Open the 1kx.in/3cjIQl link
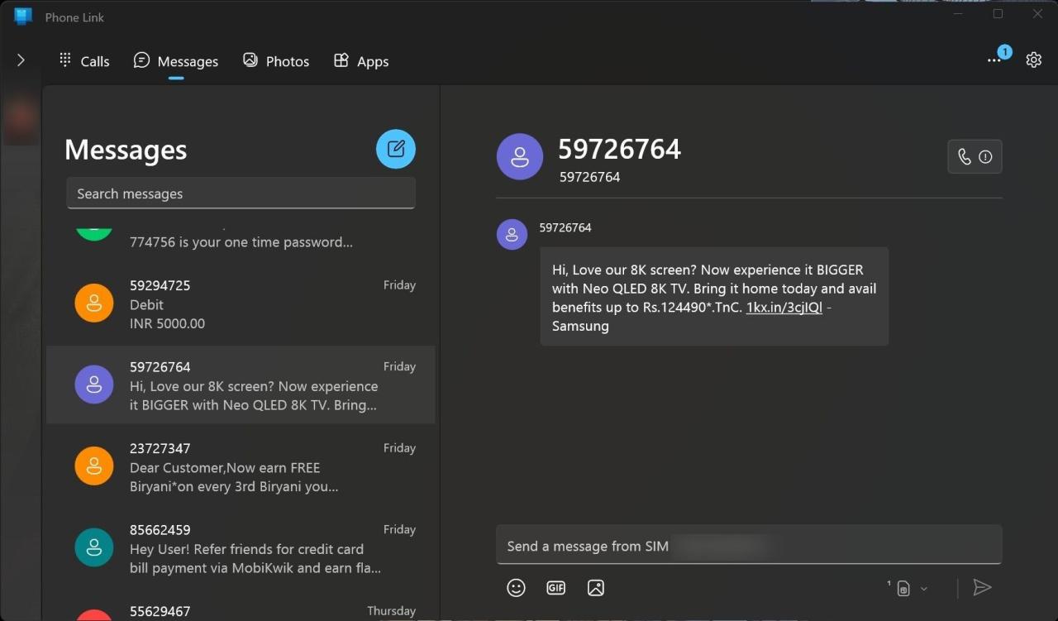The width and height of the screenshot is (1058, 621). tap(784, 308)
